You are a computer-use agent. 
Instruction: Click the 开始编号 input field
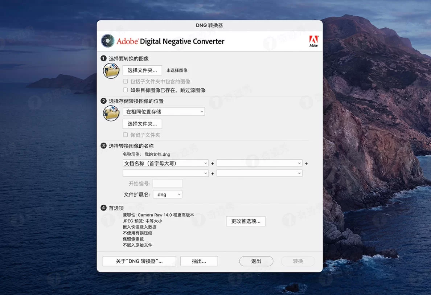point(167,183)
